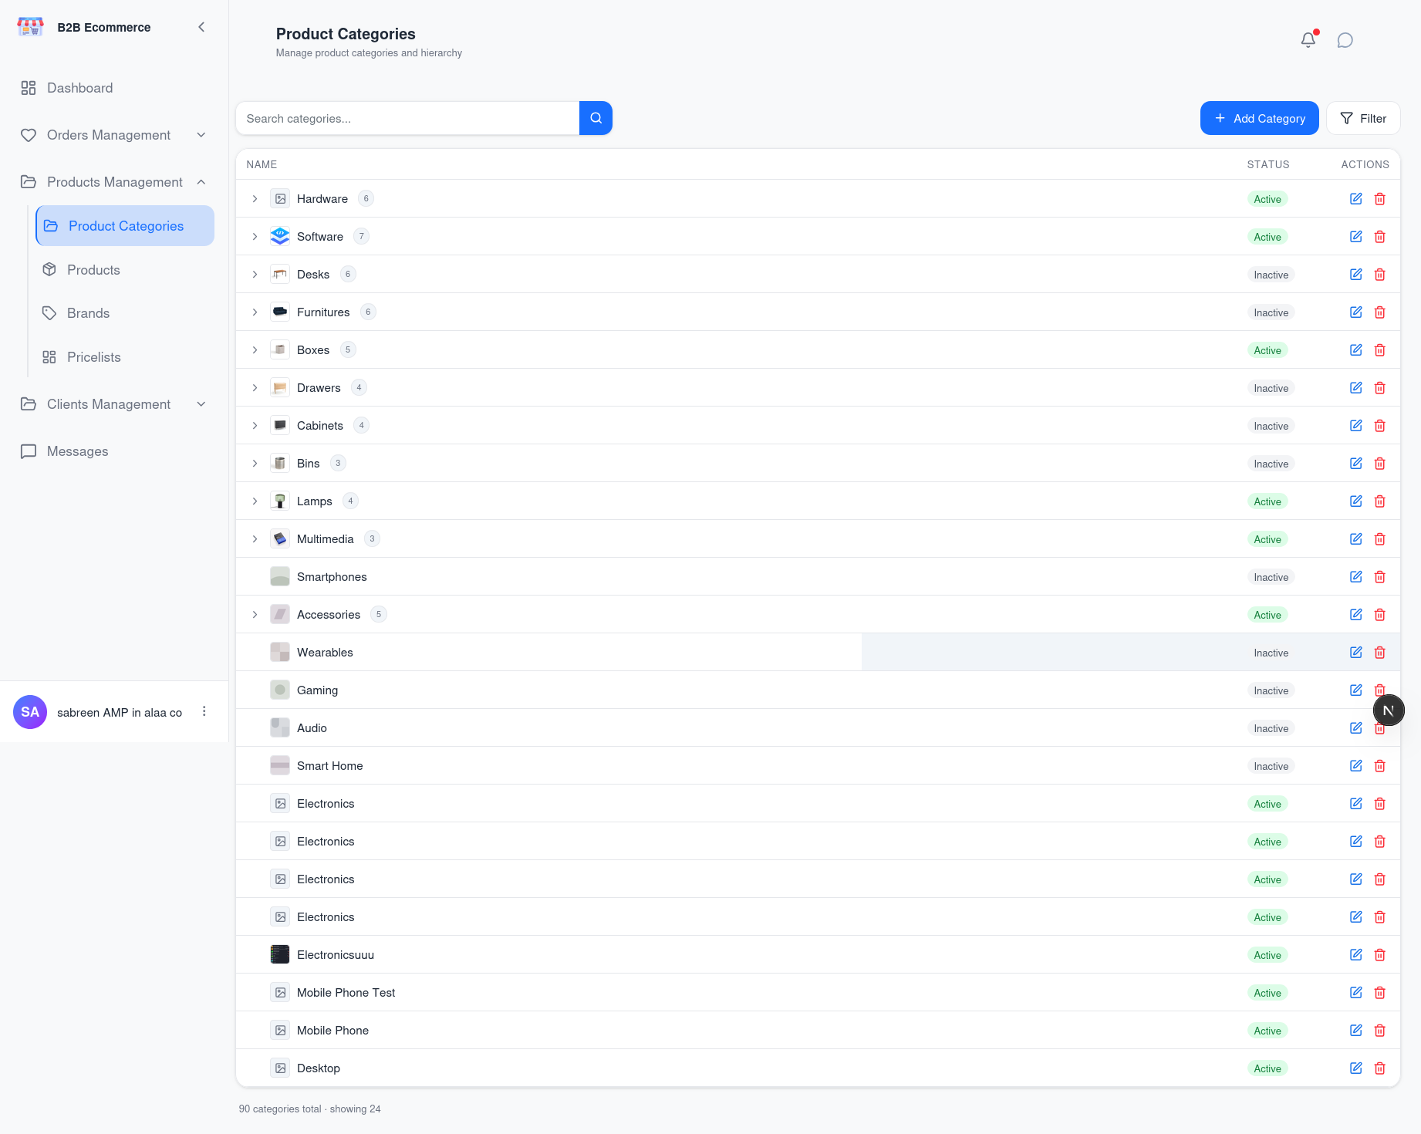Expand the Cabinets category row
The image size is (1421, 1134).
click(x=255, y=426)
